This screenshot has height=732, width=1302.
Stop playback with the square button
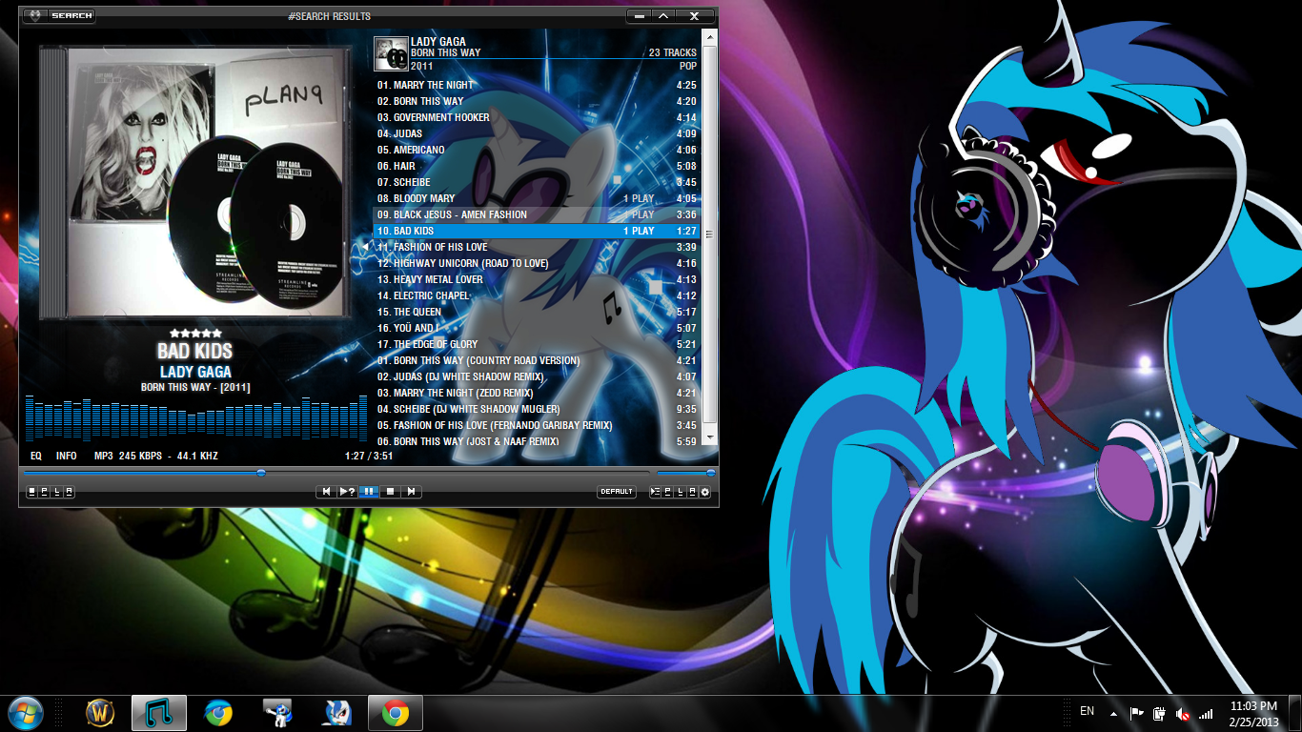(390, 492)
